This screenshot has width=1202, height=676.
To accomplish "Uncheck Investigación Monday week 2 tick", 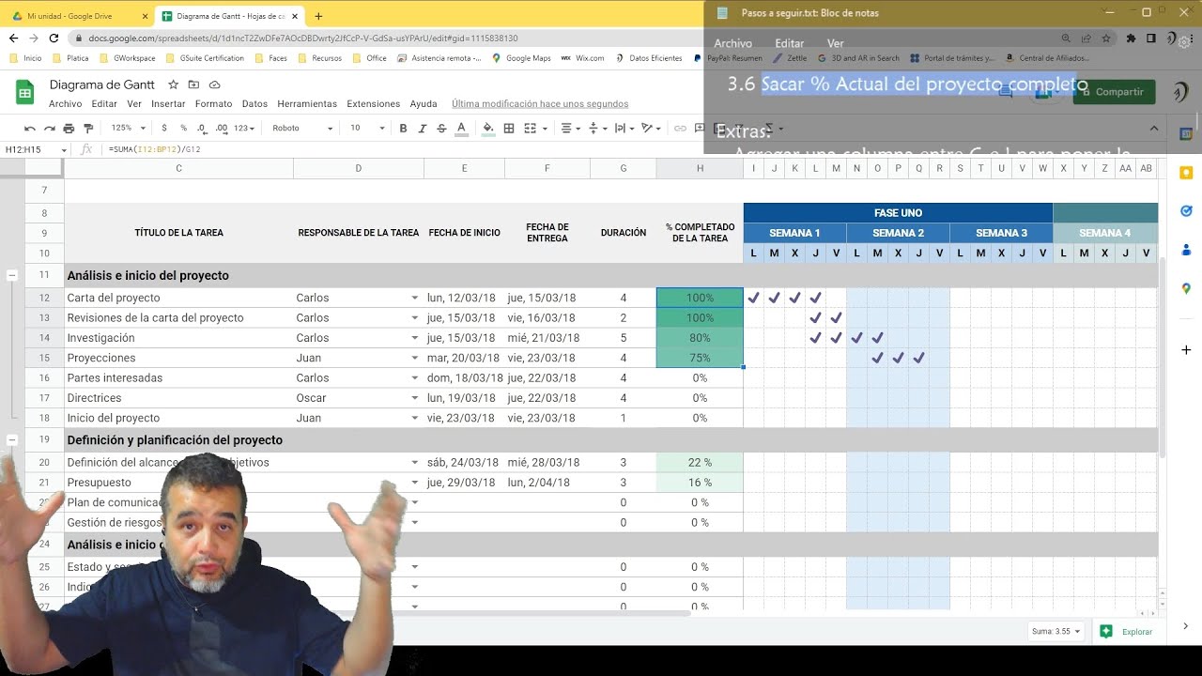I will click(856, 337).
